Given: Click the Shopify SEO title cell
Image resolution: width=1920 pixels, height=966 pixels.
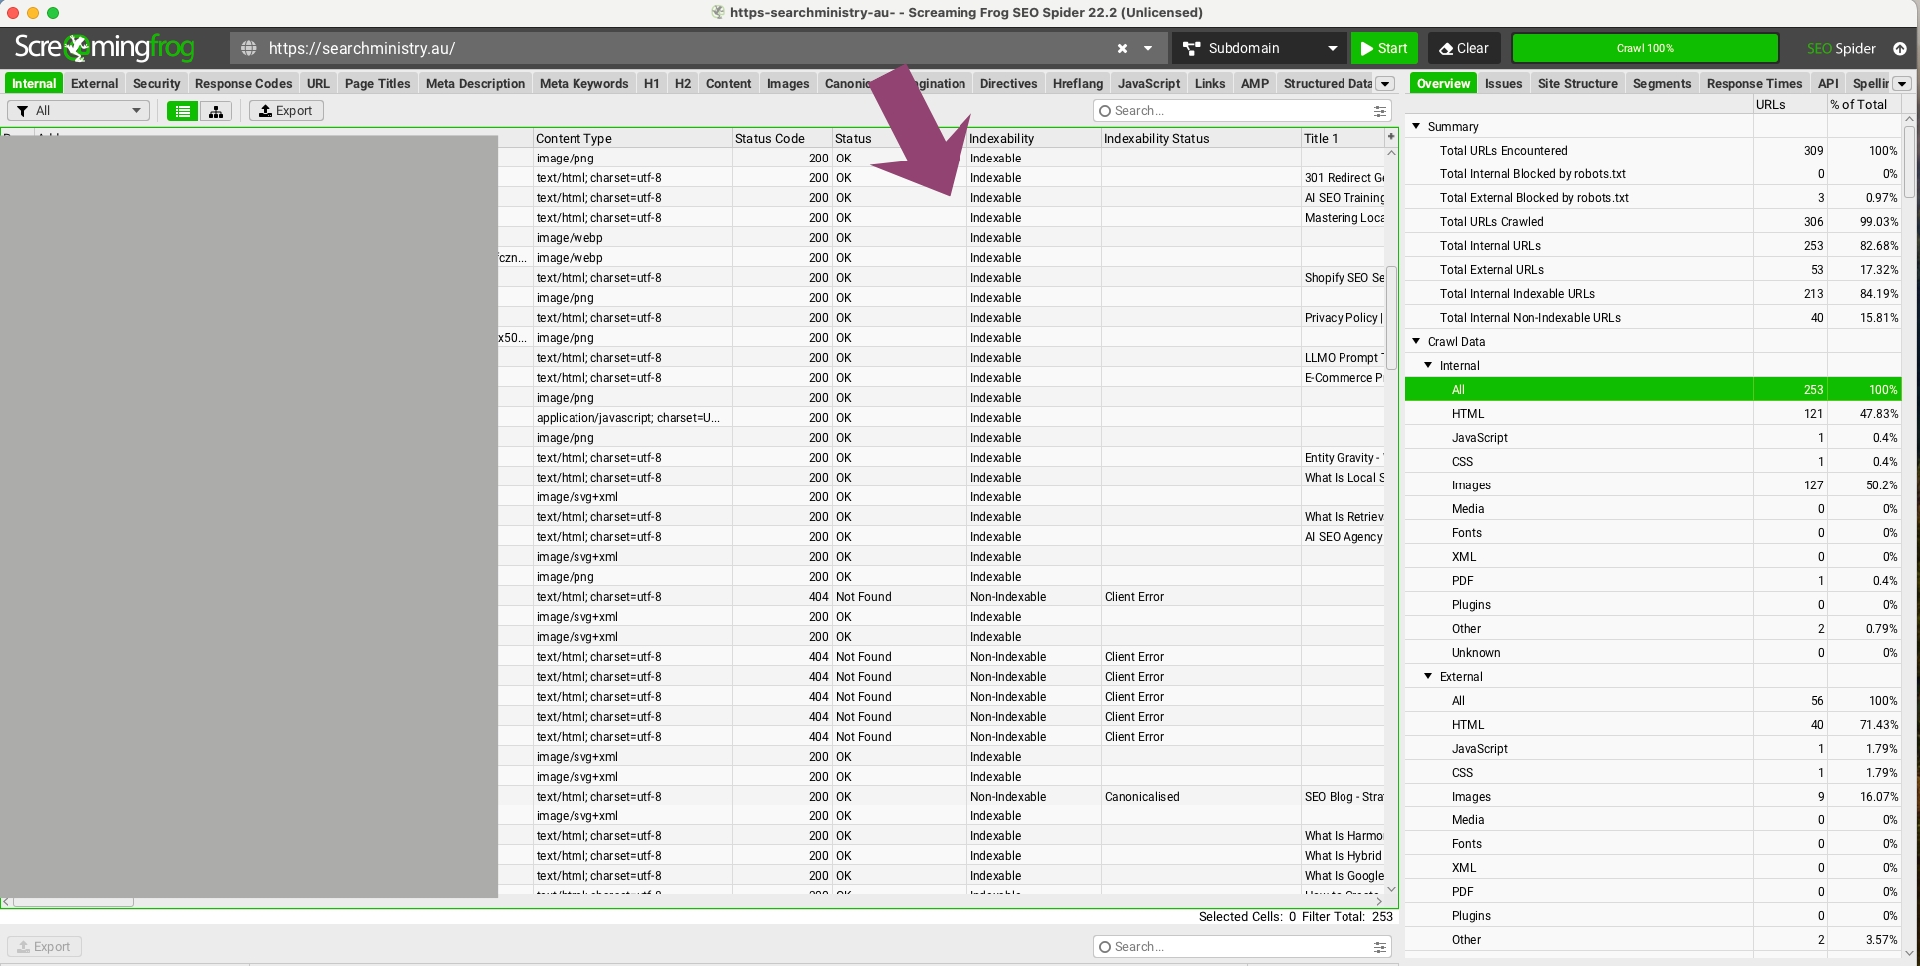Looking at the screenshot, I should pos(1343,278).
